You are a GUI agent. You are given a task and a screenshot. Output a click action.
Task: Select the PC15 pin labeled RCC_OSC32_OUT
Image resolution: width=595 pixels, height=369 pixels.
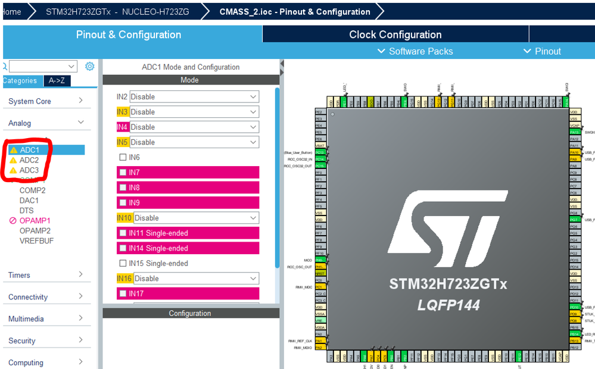click(x=320, y=166)
